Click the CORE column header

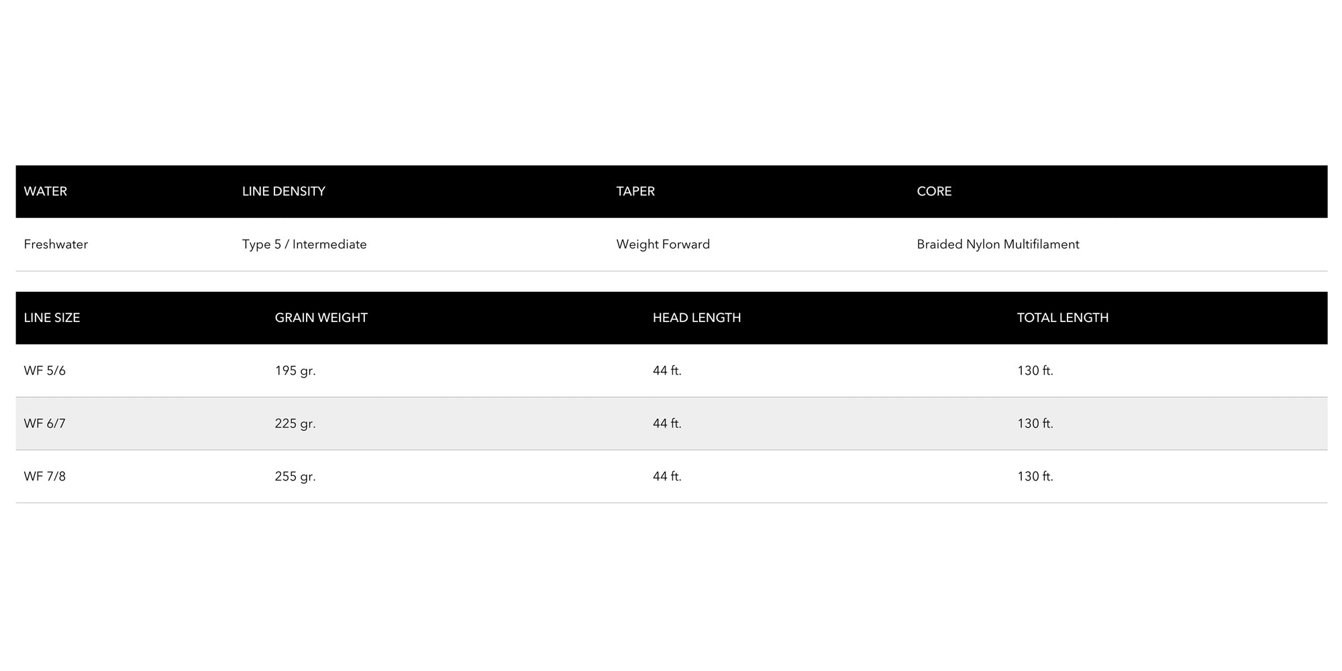[933, 191]
